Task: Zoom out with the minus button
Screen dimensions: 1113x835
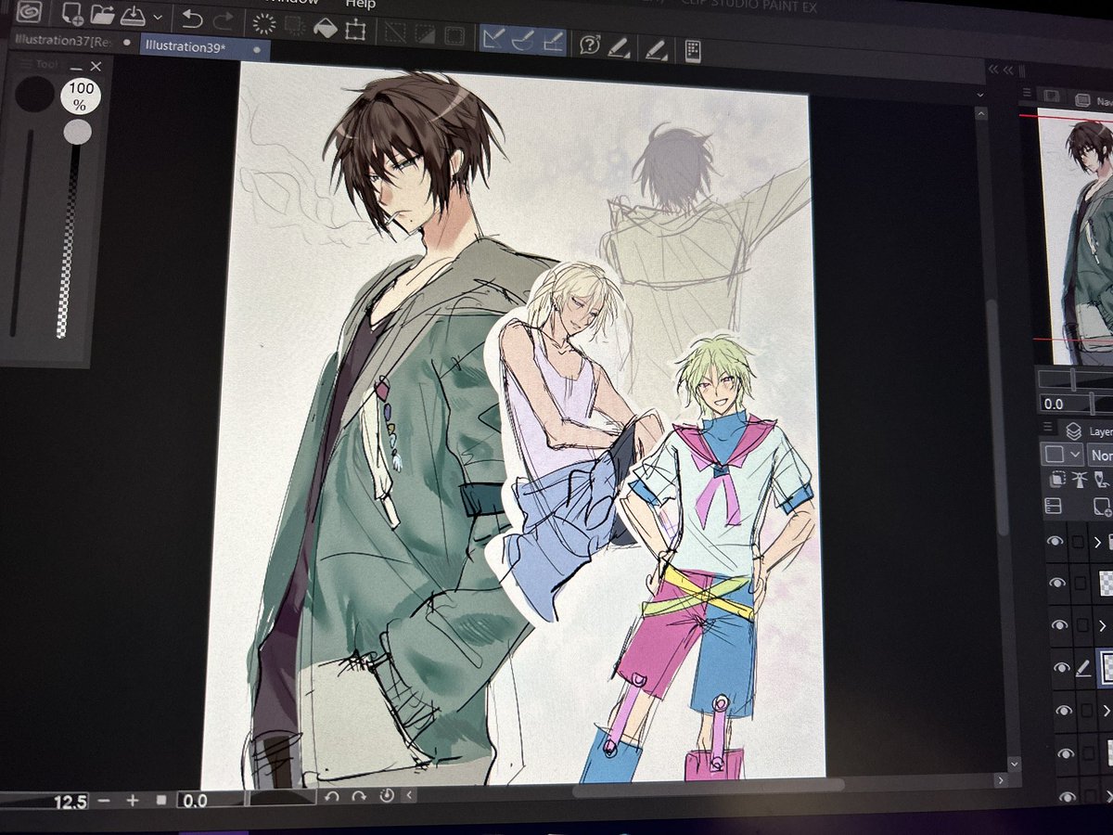Action: click(x=105, y=800)
